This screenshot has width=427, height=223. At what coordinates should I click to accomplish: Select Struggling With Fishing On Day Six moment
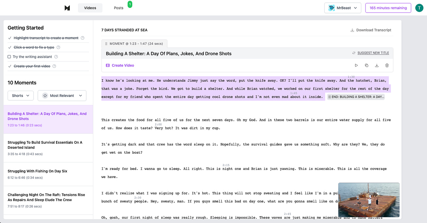tap(48, 174)
